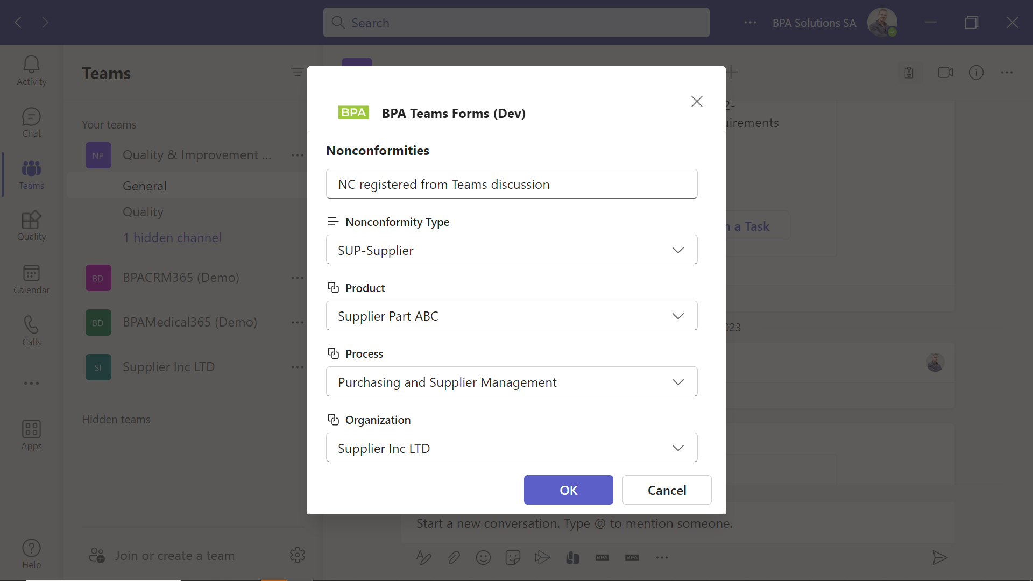This screenshot has height=581, width=1033.
Task: Send the message with arrow icon
Action: (x=940, y=558)
